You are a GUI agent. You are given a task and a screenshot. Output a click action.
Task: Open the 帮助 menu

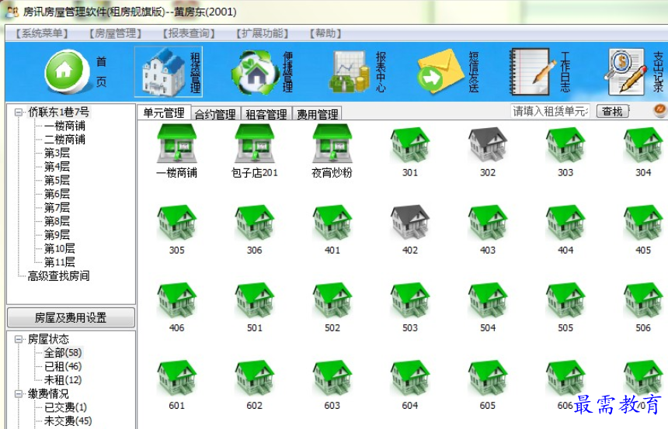pyautogui.click(x=325, y=33)
